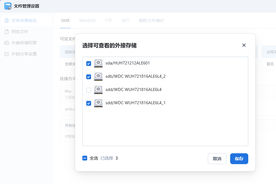Open 外接存储权限 in sidebar
This screenshot has height=184, width=276.
click(27, 43)
